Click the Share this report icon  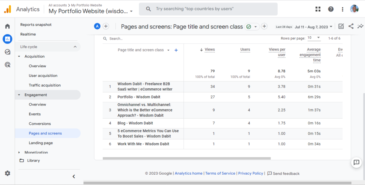[x=351, y=26]
